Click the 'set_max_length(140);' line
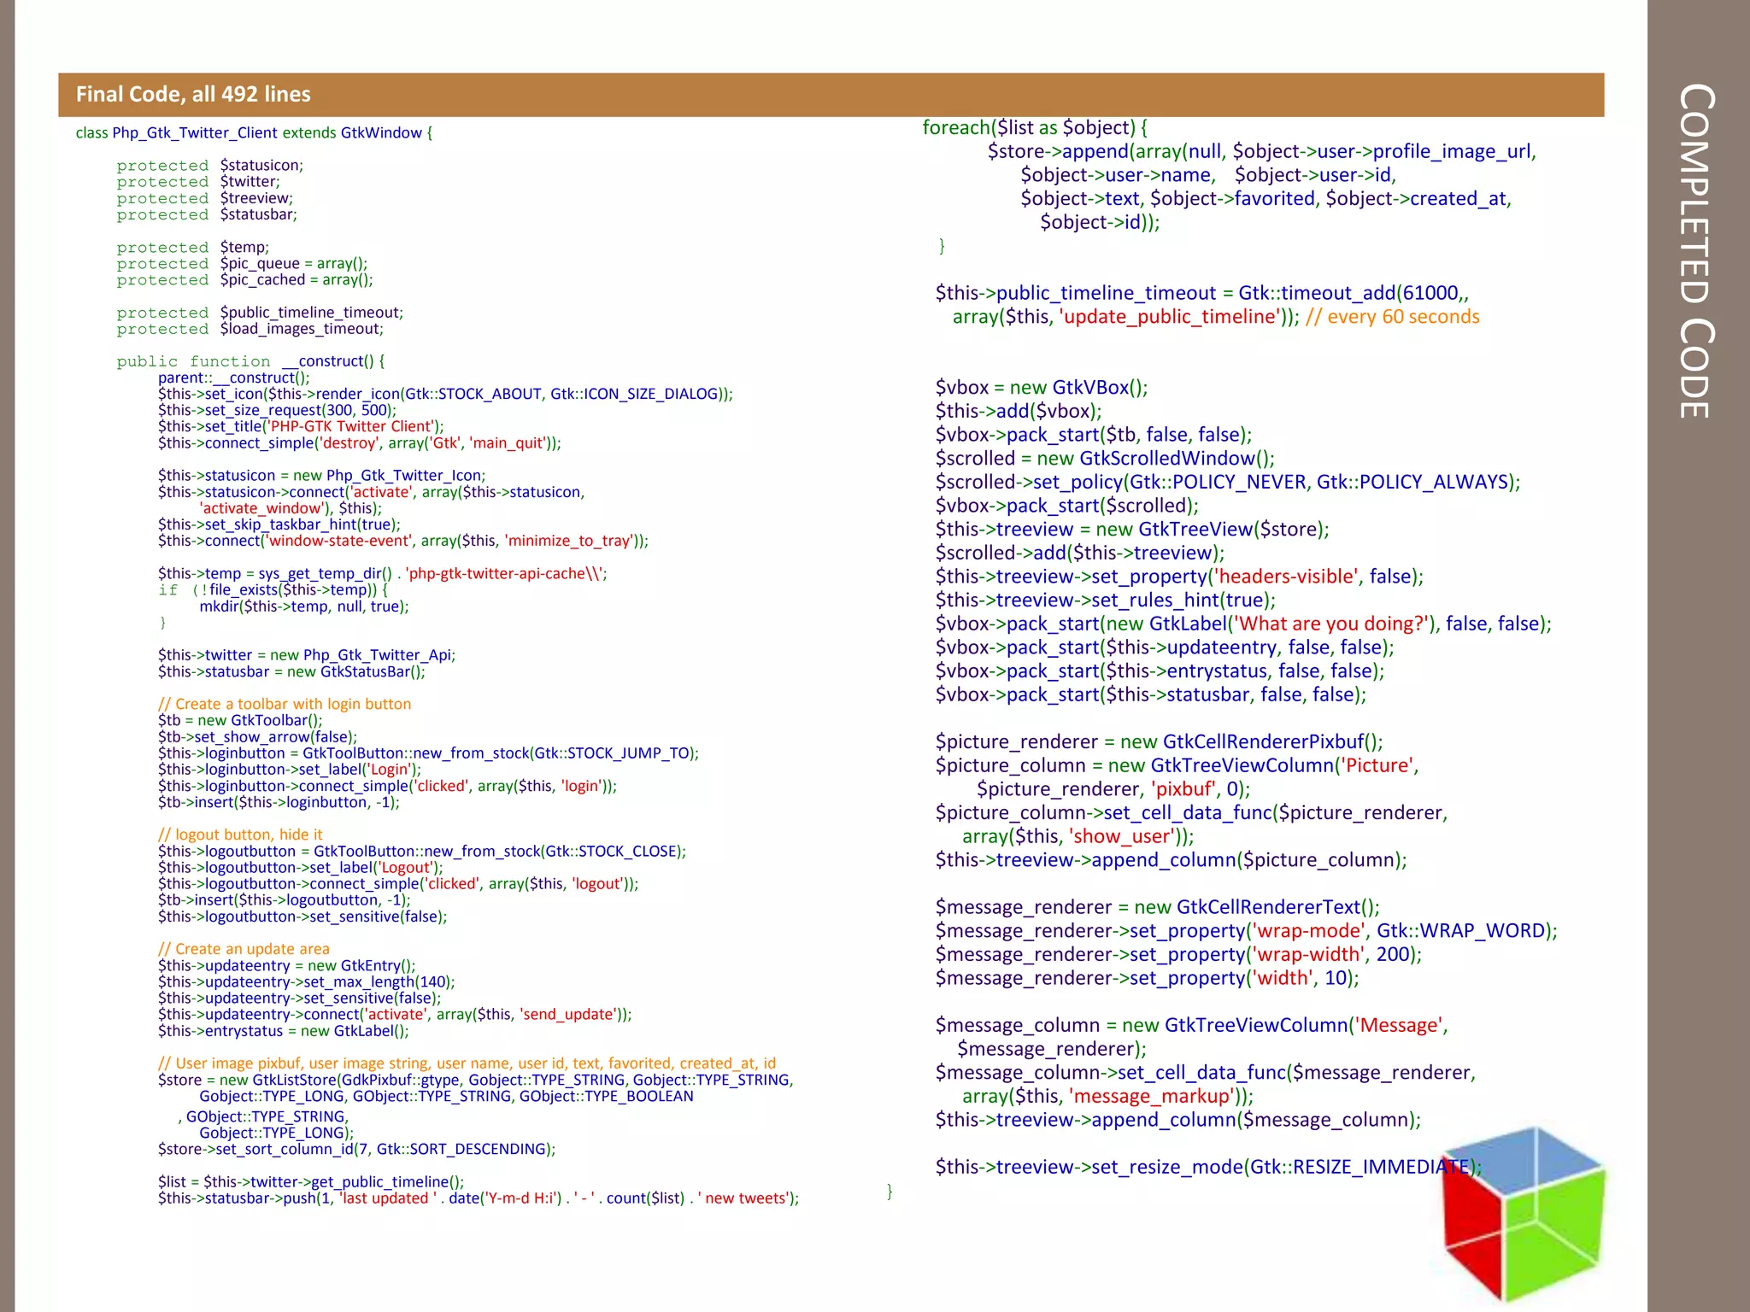Screen dimensions: 1750x1312 point(307,981)
